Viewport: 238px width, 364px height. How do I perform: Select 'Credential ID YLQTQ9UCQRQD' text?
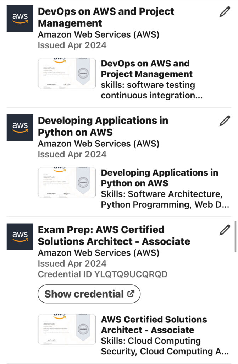point(103,274)
